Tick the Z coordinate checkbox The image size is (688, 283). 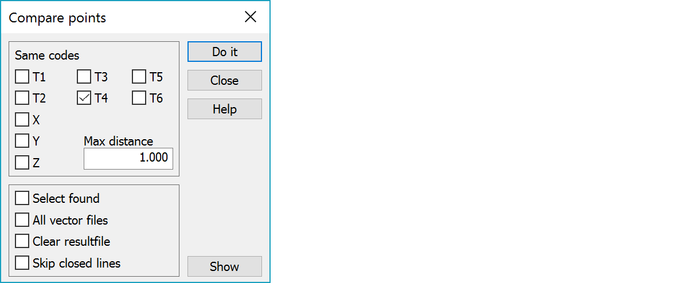(x=22, y=163)
